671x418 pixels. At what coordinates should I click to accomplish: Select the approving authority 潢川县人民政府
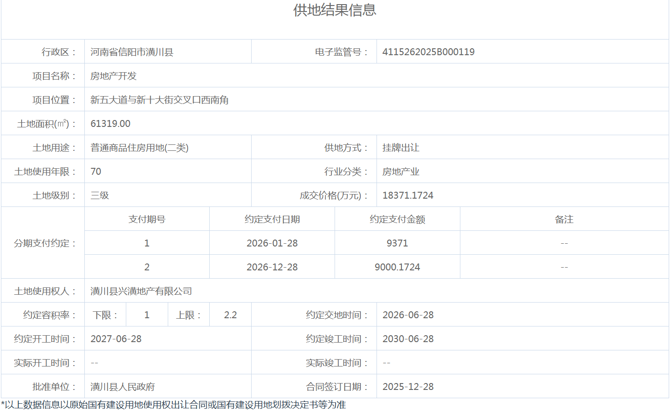[123, 387]
